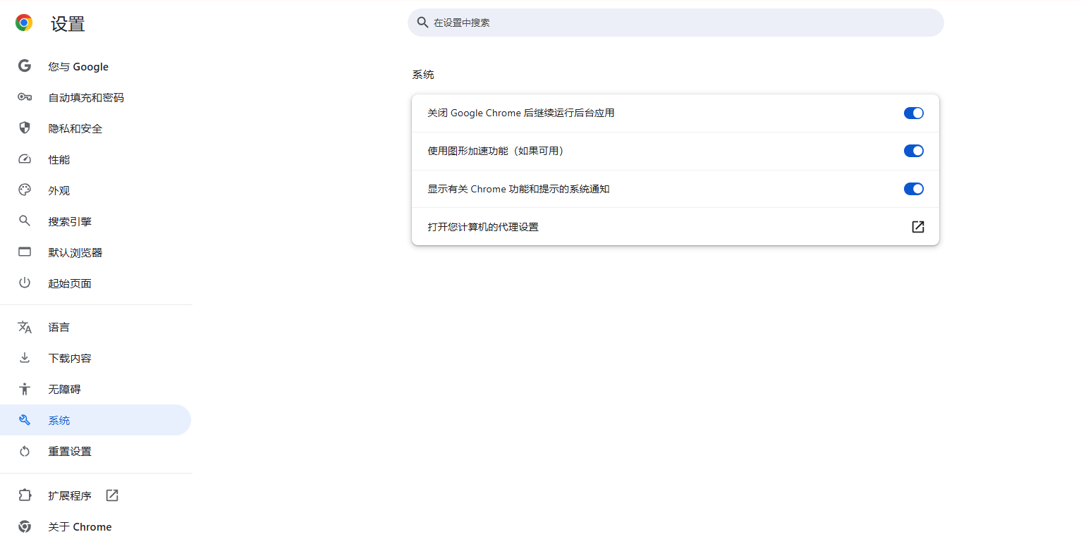Open 扩展程序 link in sidebar
1081x556 pixels.
96,495
